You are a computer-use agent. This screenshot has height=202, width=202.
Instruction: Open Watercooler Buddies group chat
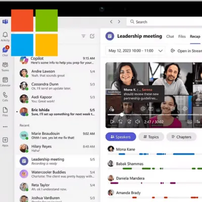pyautogui.click(x=57, y=174)
